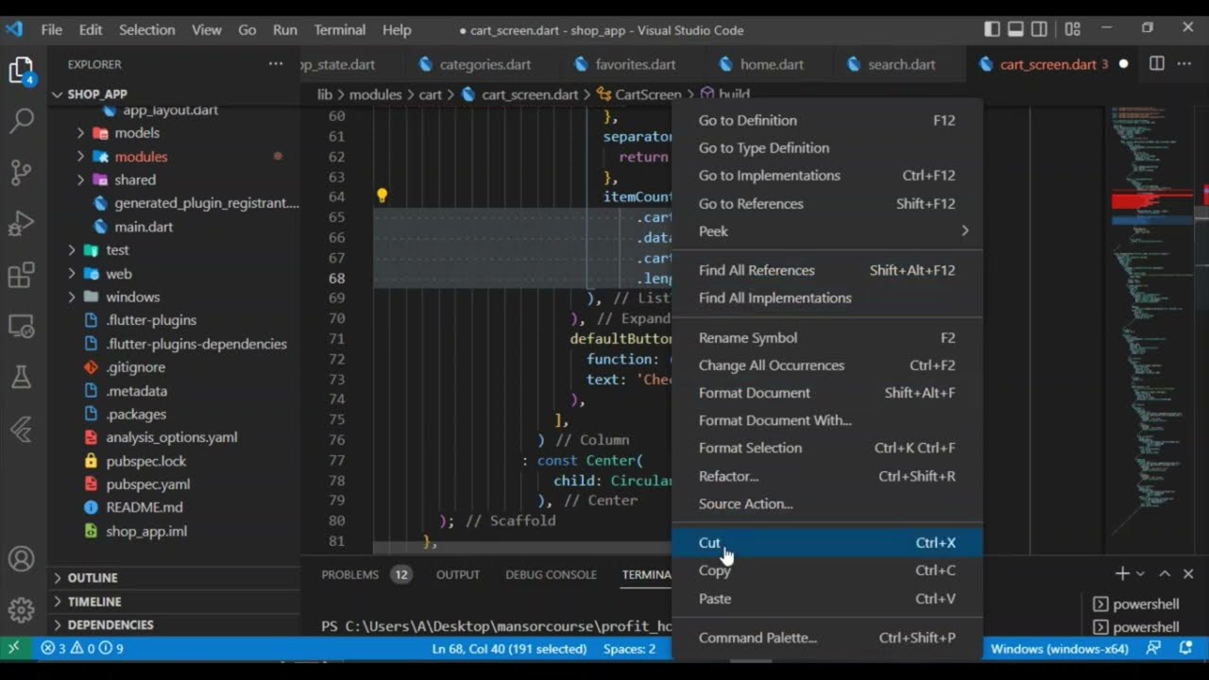Add new terminal with plus icon
This screenshot has width=1209, height=680.
(1122, 573)
